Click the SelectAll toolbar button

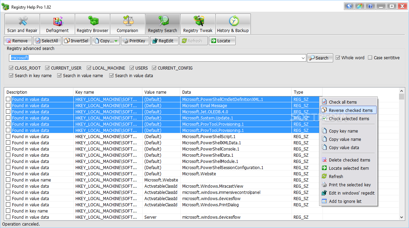pyautogui.click(x=47, y=41)
